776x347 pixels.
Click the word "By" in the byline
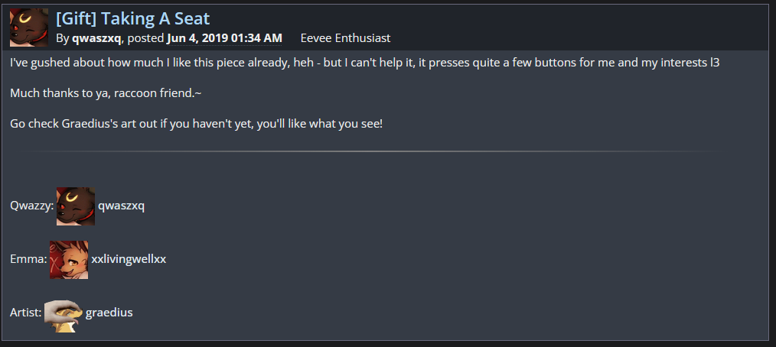point(63,38)
